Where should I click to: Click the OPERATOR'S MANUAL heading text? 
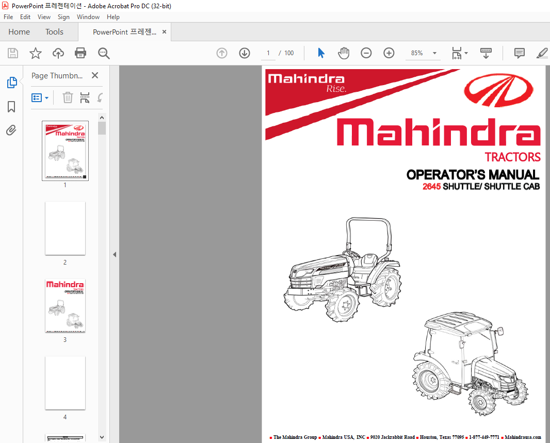click(473, 174)
